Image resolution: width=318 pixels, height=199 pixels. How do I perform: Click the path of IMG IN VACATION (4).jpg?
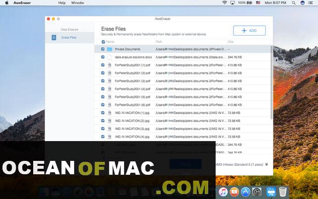coord(190,137)
